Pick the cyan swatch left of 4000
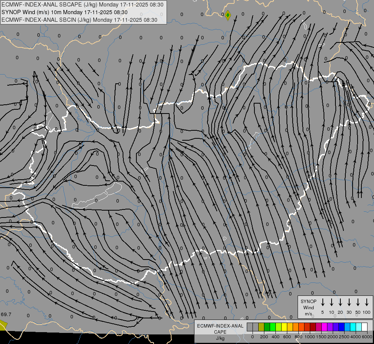Screen dimensions: 374x344 pyautogui.click(x=353, y=327)
